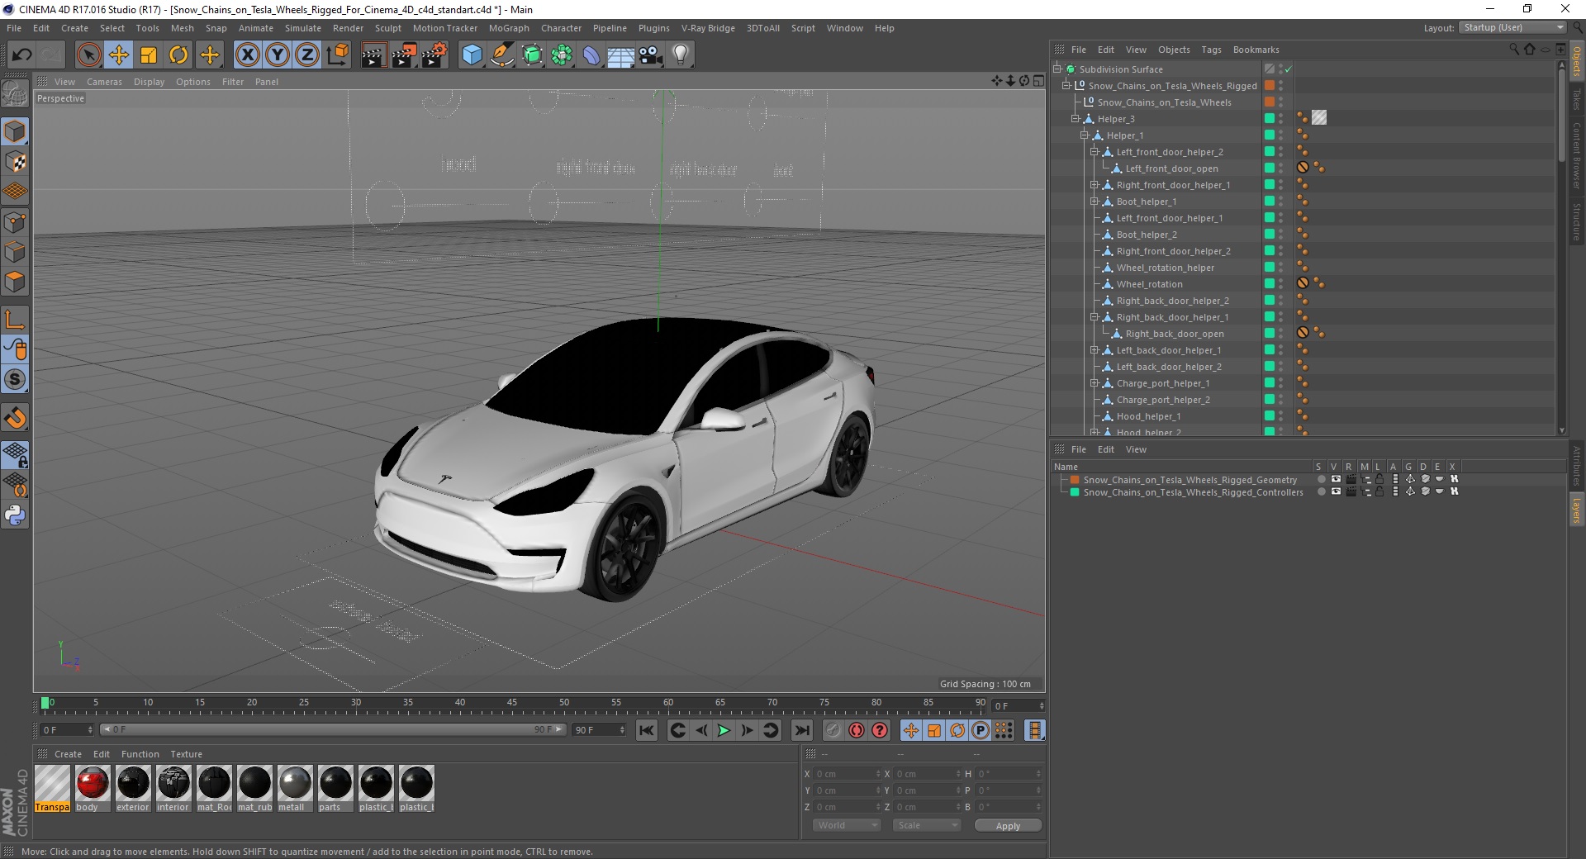Toggle Wheel_rotation visibility dots
The width and height of the screenshot is (1586, 859).
(x=1280, y=284)
